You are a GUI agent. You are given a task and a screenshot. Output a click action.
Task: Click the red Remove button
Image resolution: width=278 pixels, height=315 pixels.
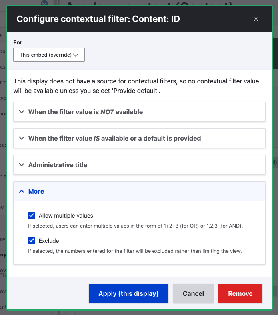pyautogui.click(x=240, y=293)
